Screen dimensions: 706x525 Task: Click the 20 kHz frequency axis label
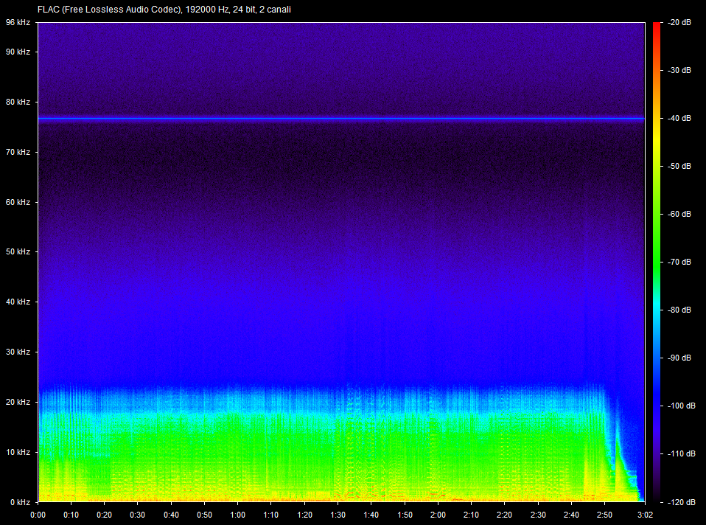18,402
